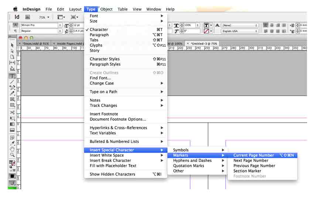The height and width of the screenshot is (198, 314).
Task: Select the Gap tool
Action: click(x=12, y=63)
